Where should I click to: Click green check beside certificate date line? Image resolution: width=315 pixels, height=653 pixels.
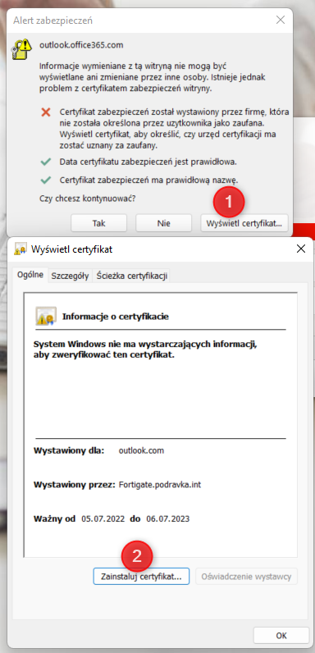pos(46,162)
